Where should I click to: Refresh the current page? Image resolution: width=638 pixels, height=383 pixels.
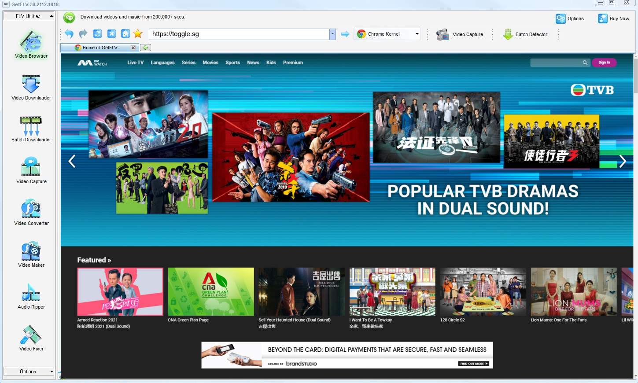[x=97, y=34]
